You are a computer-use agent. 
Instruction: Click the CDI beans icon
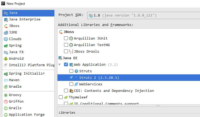71,91
